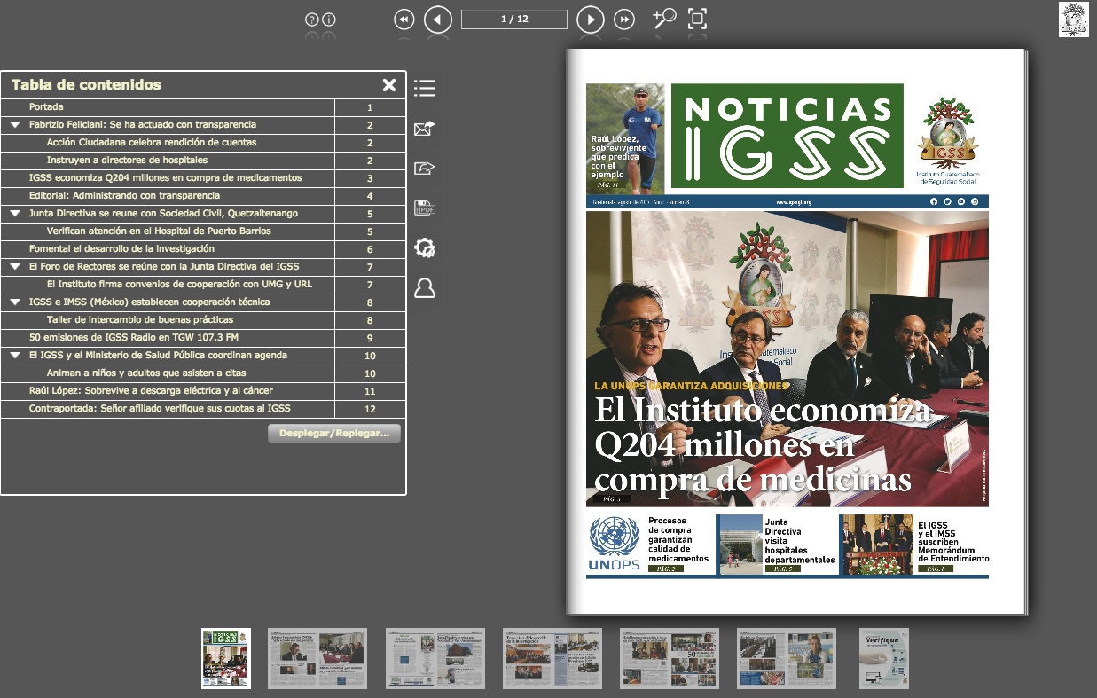
Task: Open El Instituto firma convenios de cooperación
Action: pyautogui.click(x=179, y=285)
